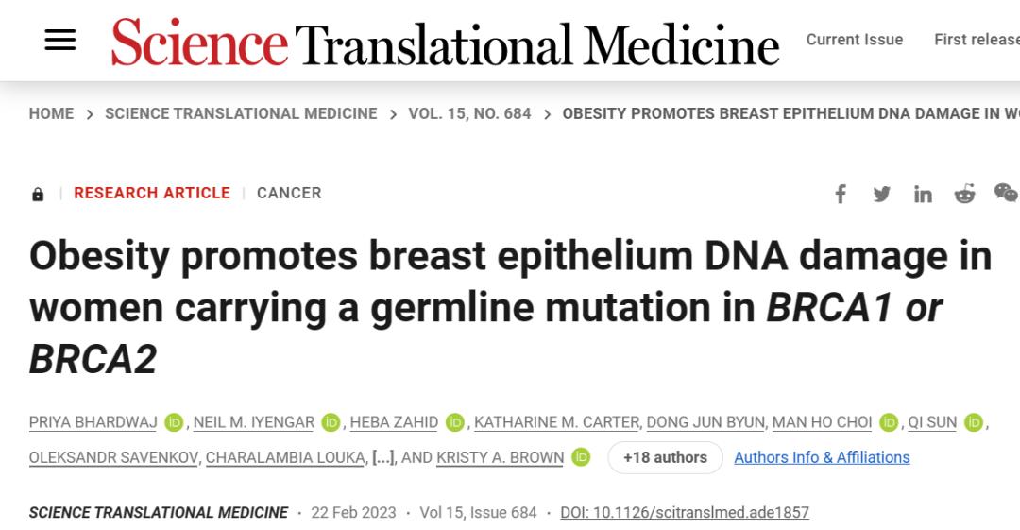
Task: Open Kristy A. Brown's ORCID icon
Action: pyautogui.click(x=581, y=457)
